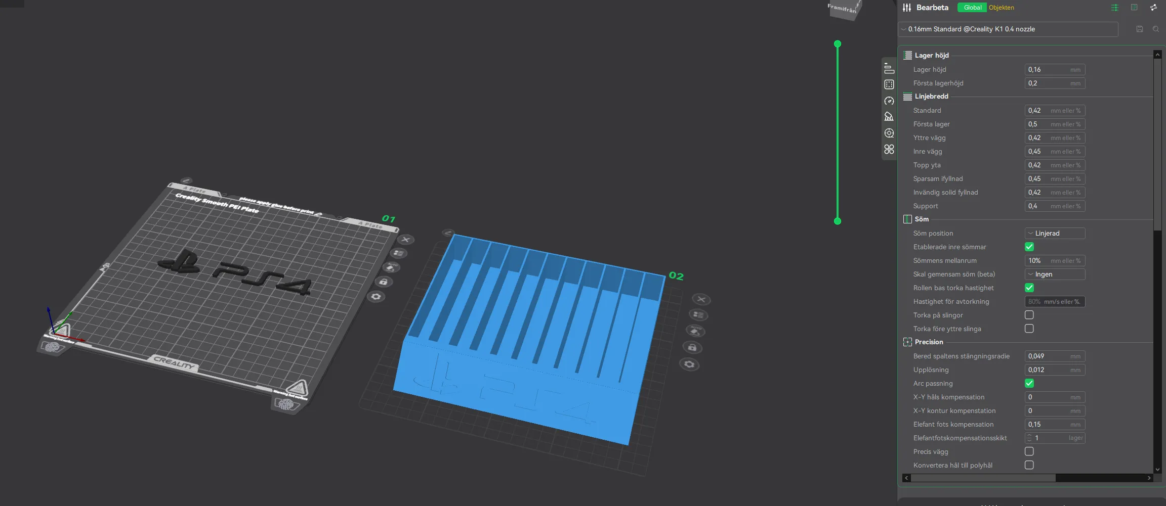This screenshot has height=506, width=1166.
Task: Click the Lager höjd value field
Action: (x=1048, y=70)
